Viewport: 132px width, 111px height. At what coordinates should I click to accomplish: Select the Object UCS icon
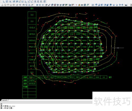[x=17, y=1]
